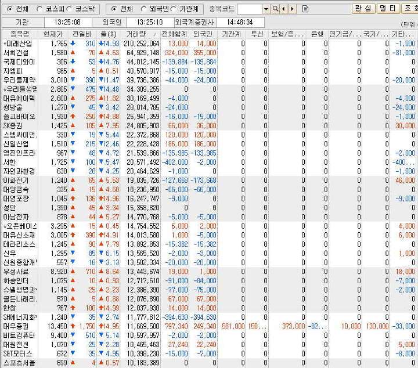Click the 관심 button
Screen dimensions: 418x368
363,9
